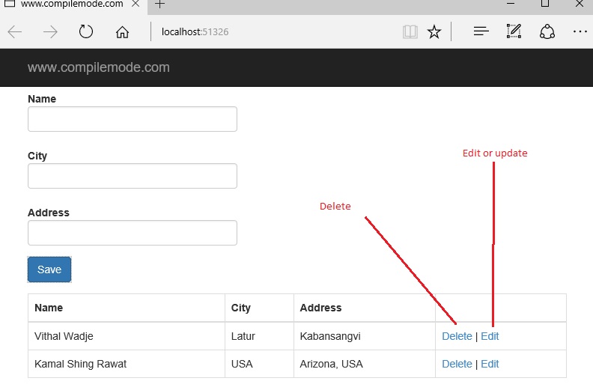
Task: Open the Share icon in toolbar
Action: tap(547, 32)
